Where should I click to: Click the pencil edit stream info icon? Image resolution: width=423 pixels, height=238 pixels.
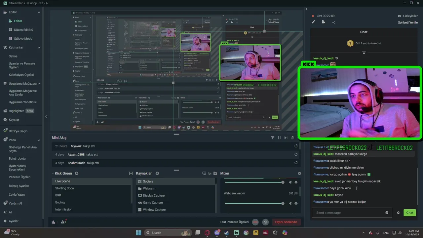[x=313, y=22]
